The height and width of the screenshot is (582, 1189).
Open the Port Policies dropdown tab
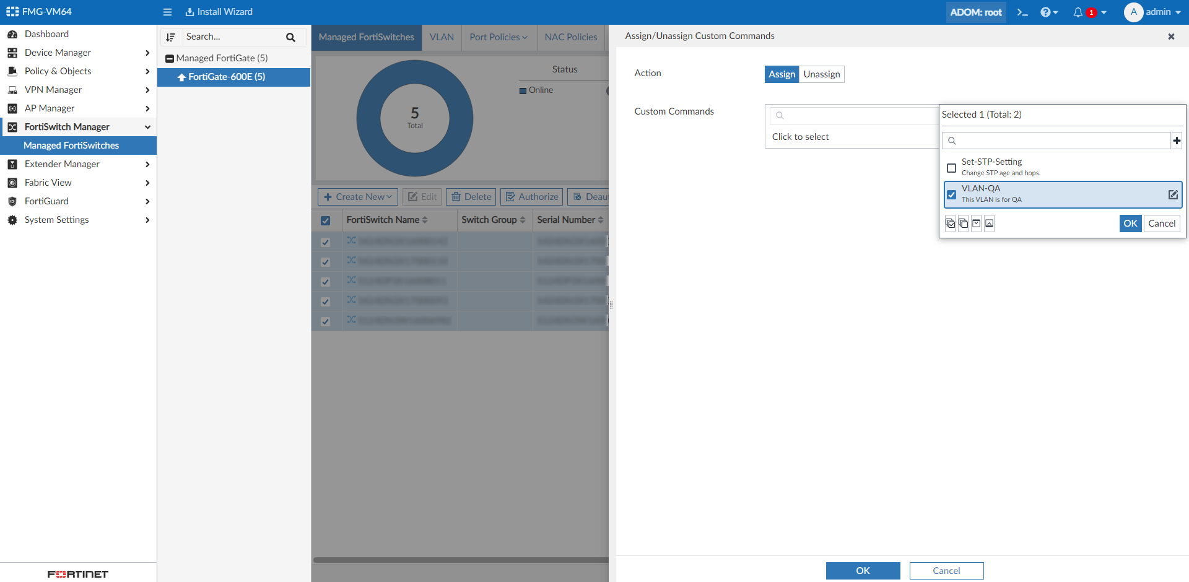pos(499,37)
